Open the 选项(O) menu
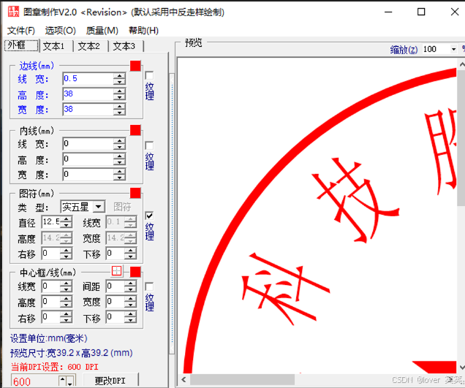The height and width of the screenshot is (388, 465). point(60,31)
